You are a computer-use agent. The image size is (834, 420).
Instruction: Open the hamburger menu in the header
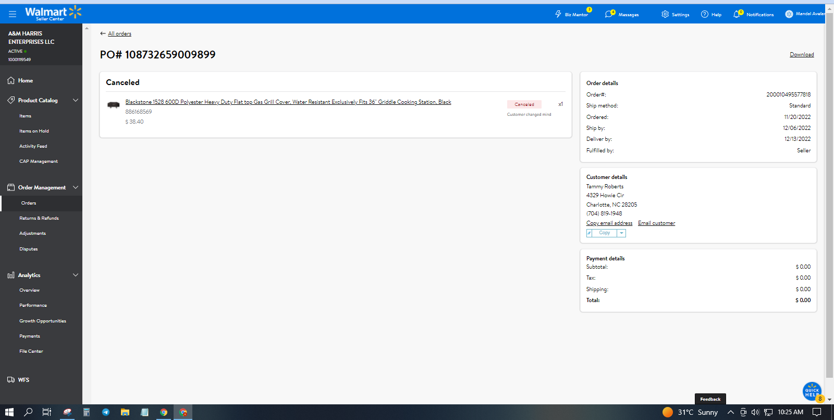[x=13, y=14]
